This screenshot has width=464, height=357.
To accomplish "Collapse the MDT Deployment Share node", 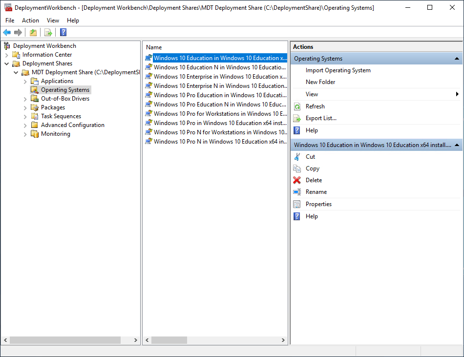I will (16, 72).
